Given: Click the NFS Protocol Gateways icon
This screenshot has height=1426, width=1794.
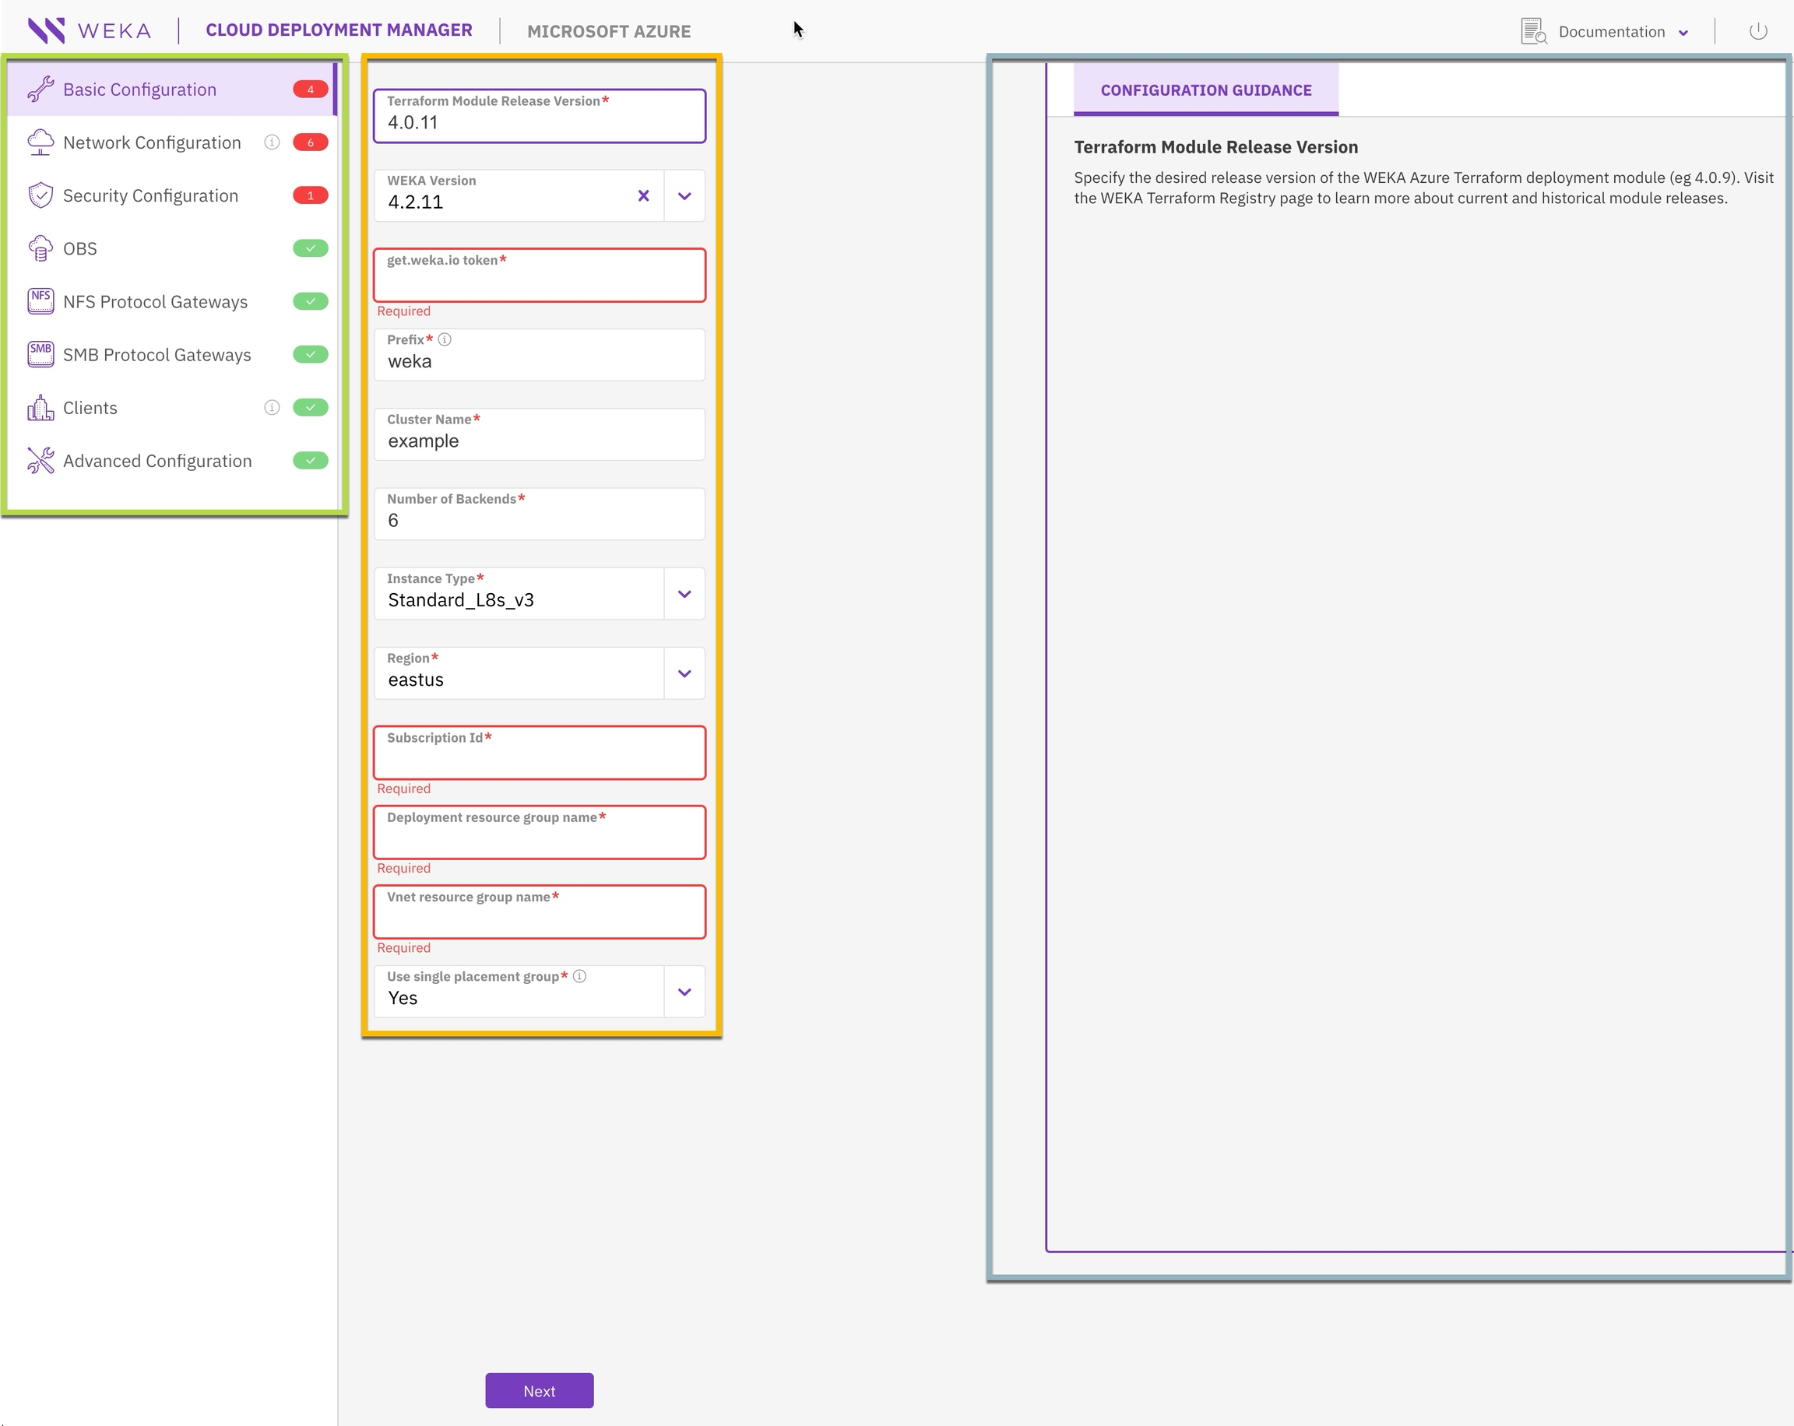Looking at the screenshot, I should tap(40, 301).
